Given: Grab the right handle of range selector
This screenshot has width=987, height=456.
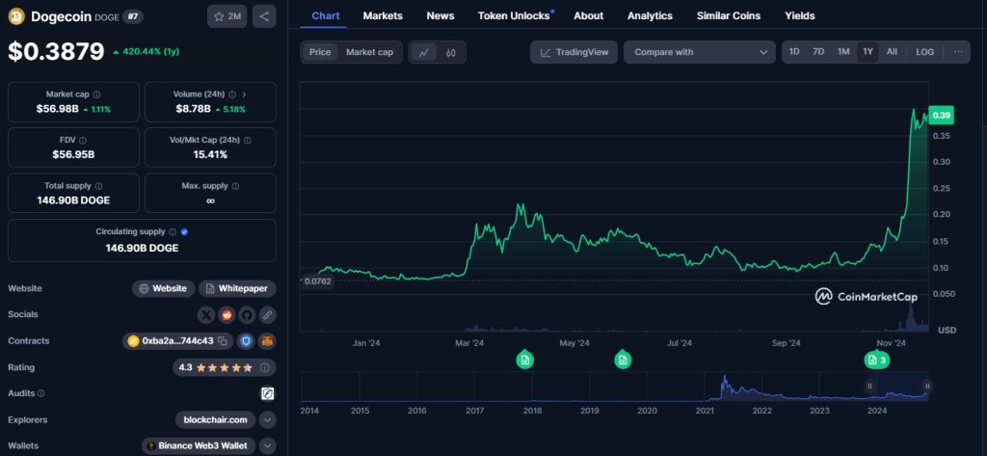Looking at the screenshot, I should (927, 386).
